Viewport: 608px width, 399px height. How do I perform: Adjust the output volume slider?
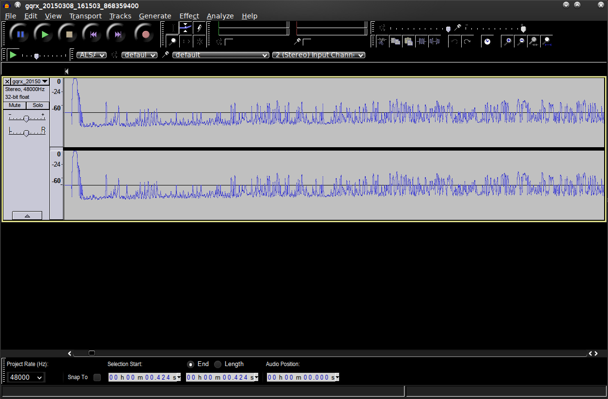coord(448,29)
